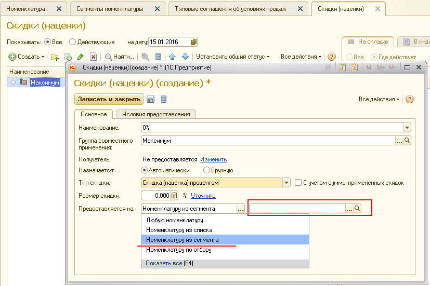Choose Номенклатуру из списка option

[x=225, y=230]
